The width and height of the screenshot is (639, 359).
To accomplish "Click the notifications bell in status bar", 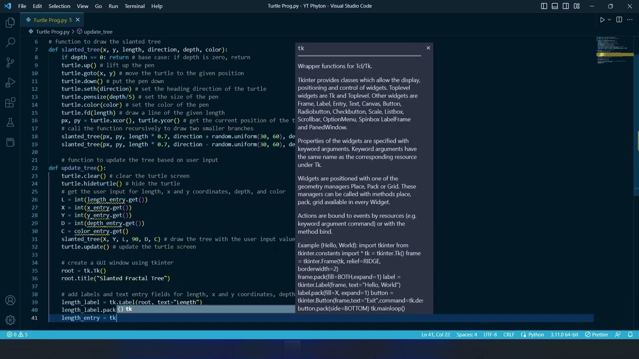I will (630, 335).
